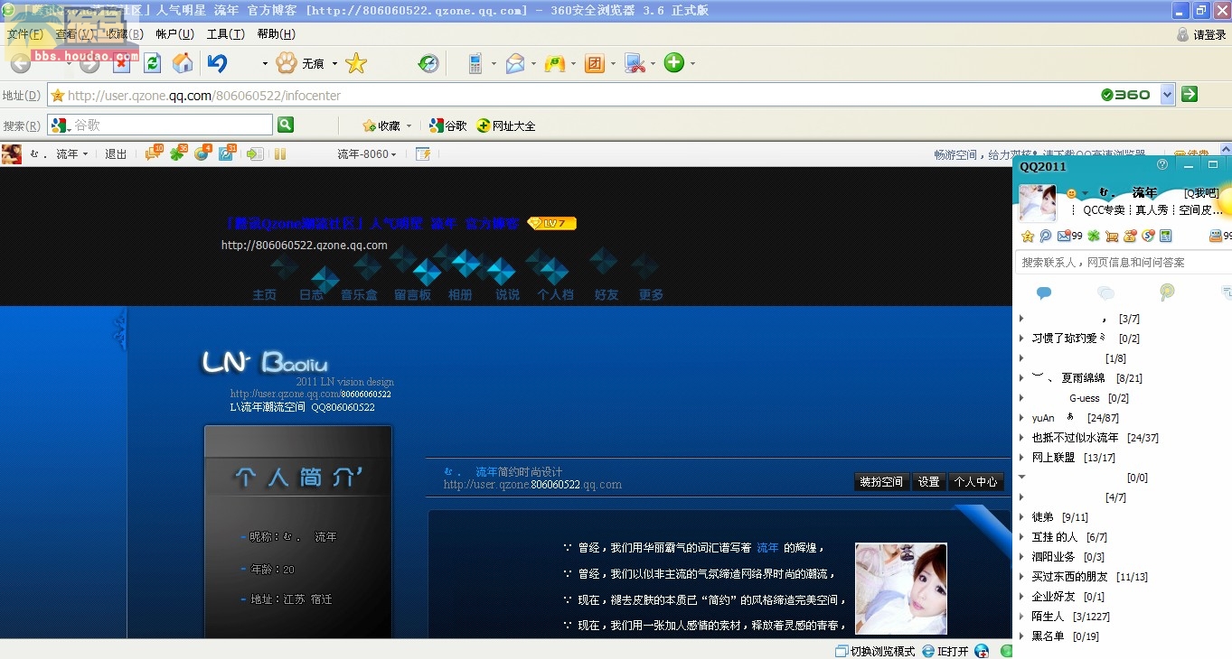Switch to the QQ contacts tab (blue bubble)
The width and height of the screenshot is (1232, 659).
tap(1044, 292)
